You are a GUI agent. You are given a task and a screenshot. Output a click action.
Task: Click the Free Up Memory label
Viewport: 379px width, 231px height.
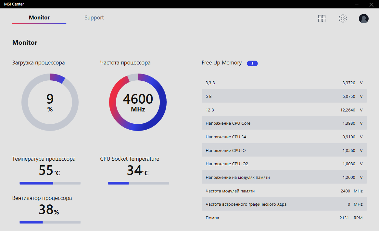[x=221, y=63]
